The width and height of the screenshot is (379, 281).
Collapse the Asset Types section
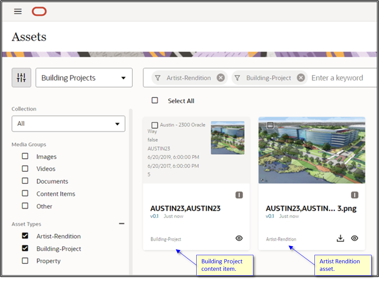(122, 224)
